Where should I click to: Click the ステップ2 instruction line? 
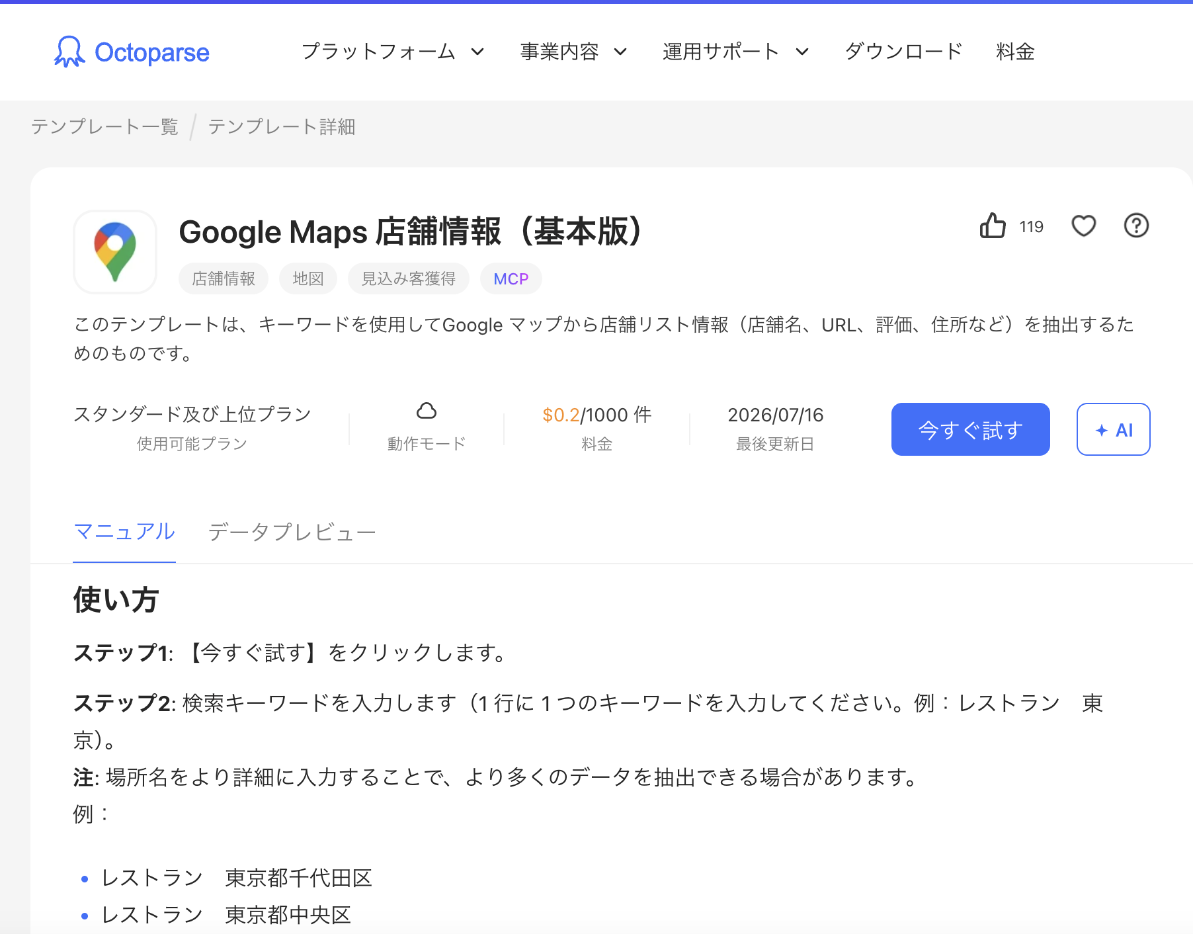click(588, 721)
